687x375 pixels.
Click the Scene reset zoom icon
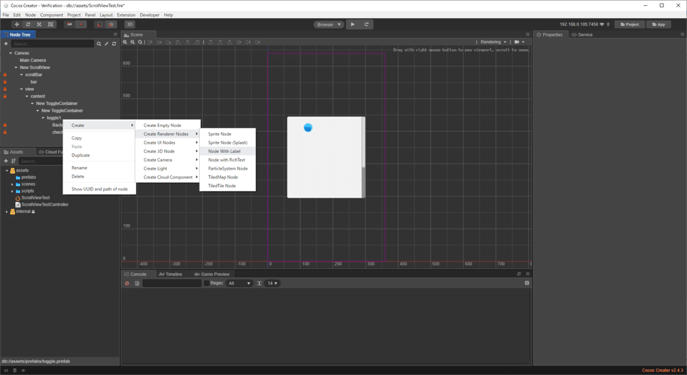pyautogui.click(x=140, y=42)
